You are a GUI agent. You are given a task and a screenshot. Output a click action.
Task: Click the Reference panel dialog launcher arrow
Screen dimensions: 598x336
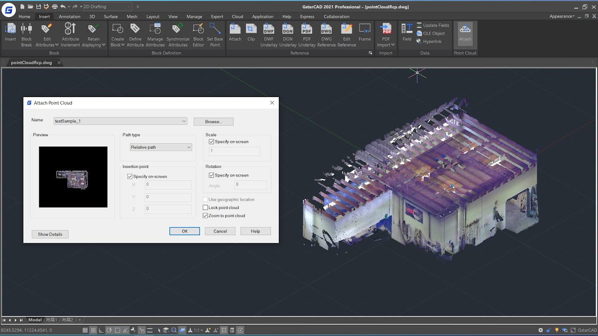point(370,53)
